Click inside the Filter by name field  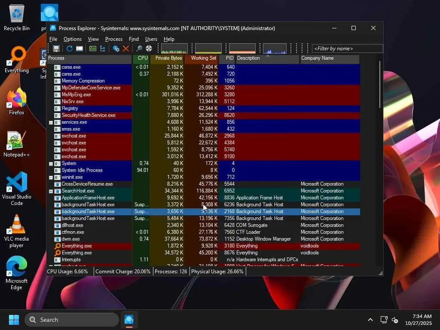click(347, 49)
